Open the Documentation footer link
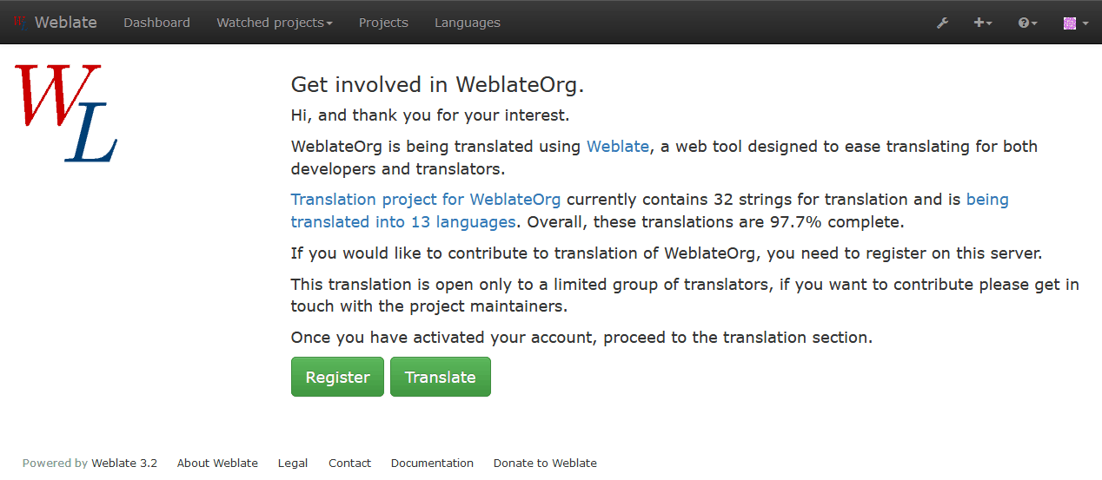The width and height of the screenshot is (1102, 480). point(432,463)
